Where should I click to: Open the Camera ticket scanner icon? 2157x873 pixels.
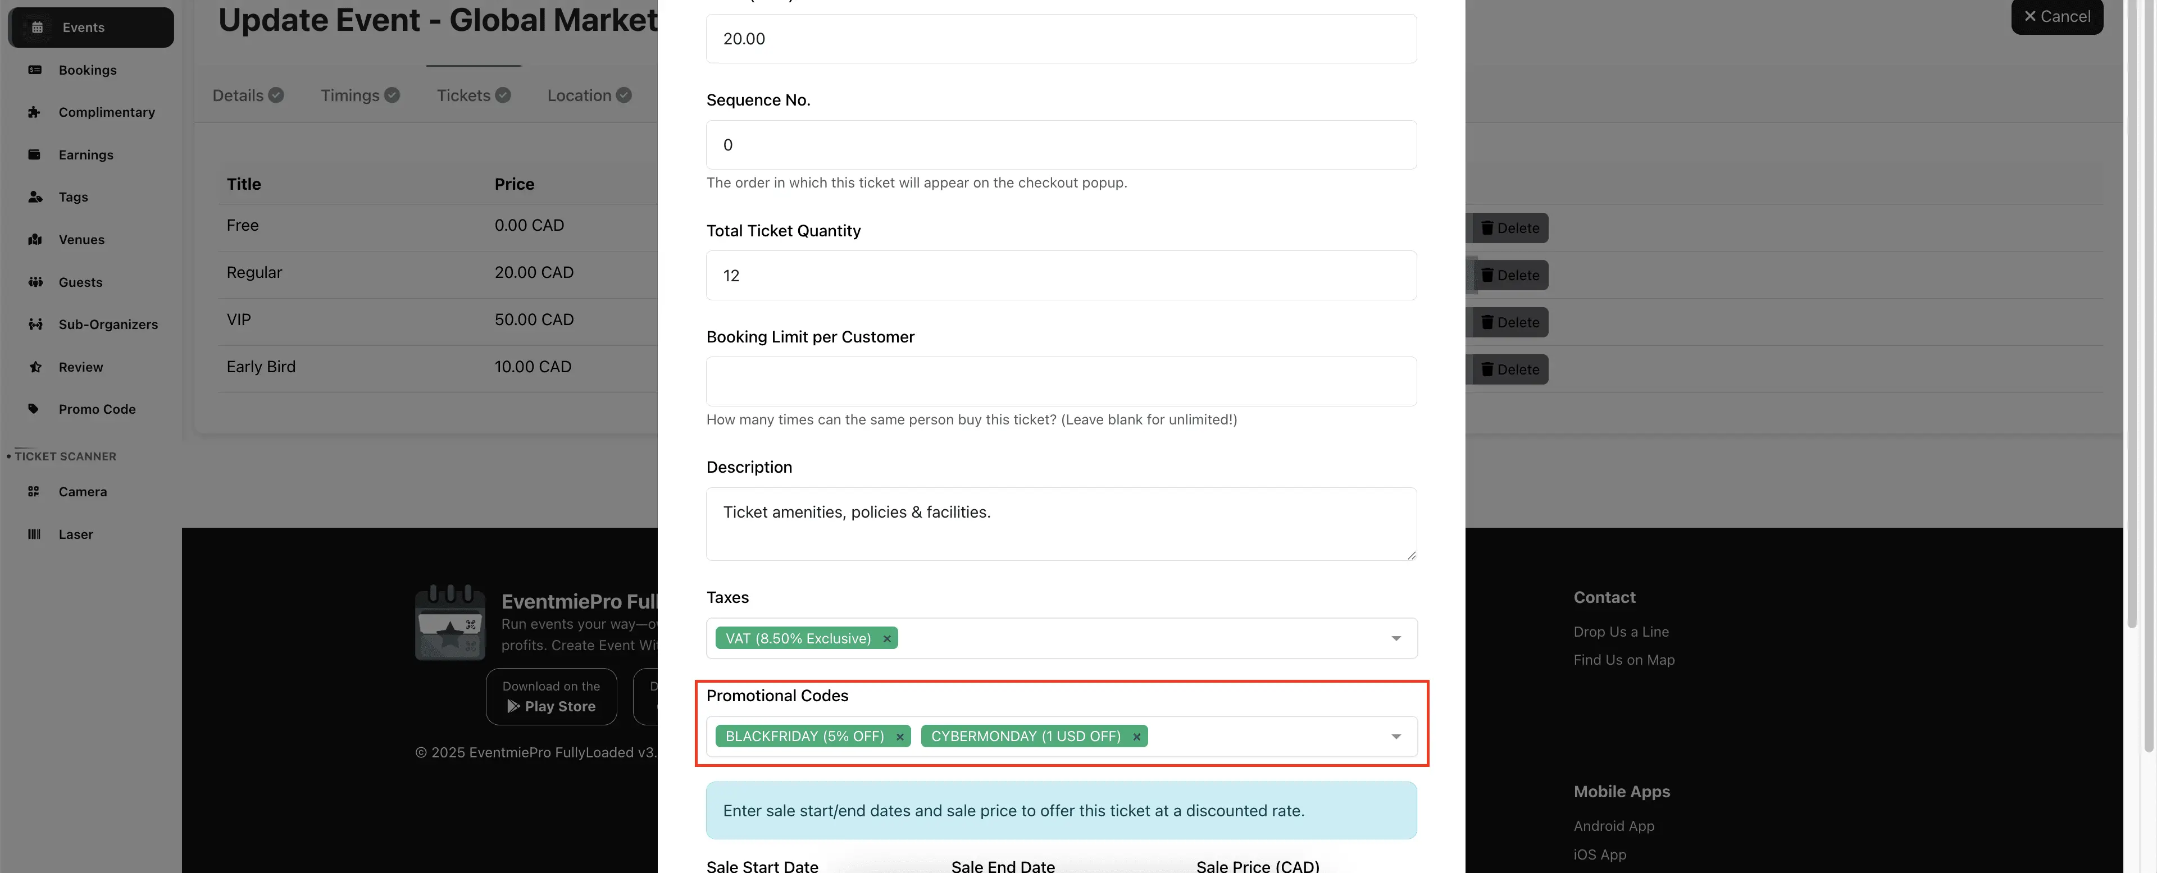click(x=34, y=491)
